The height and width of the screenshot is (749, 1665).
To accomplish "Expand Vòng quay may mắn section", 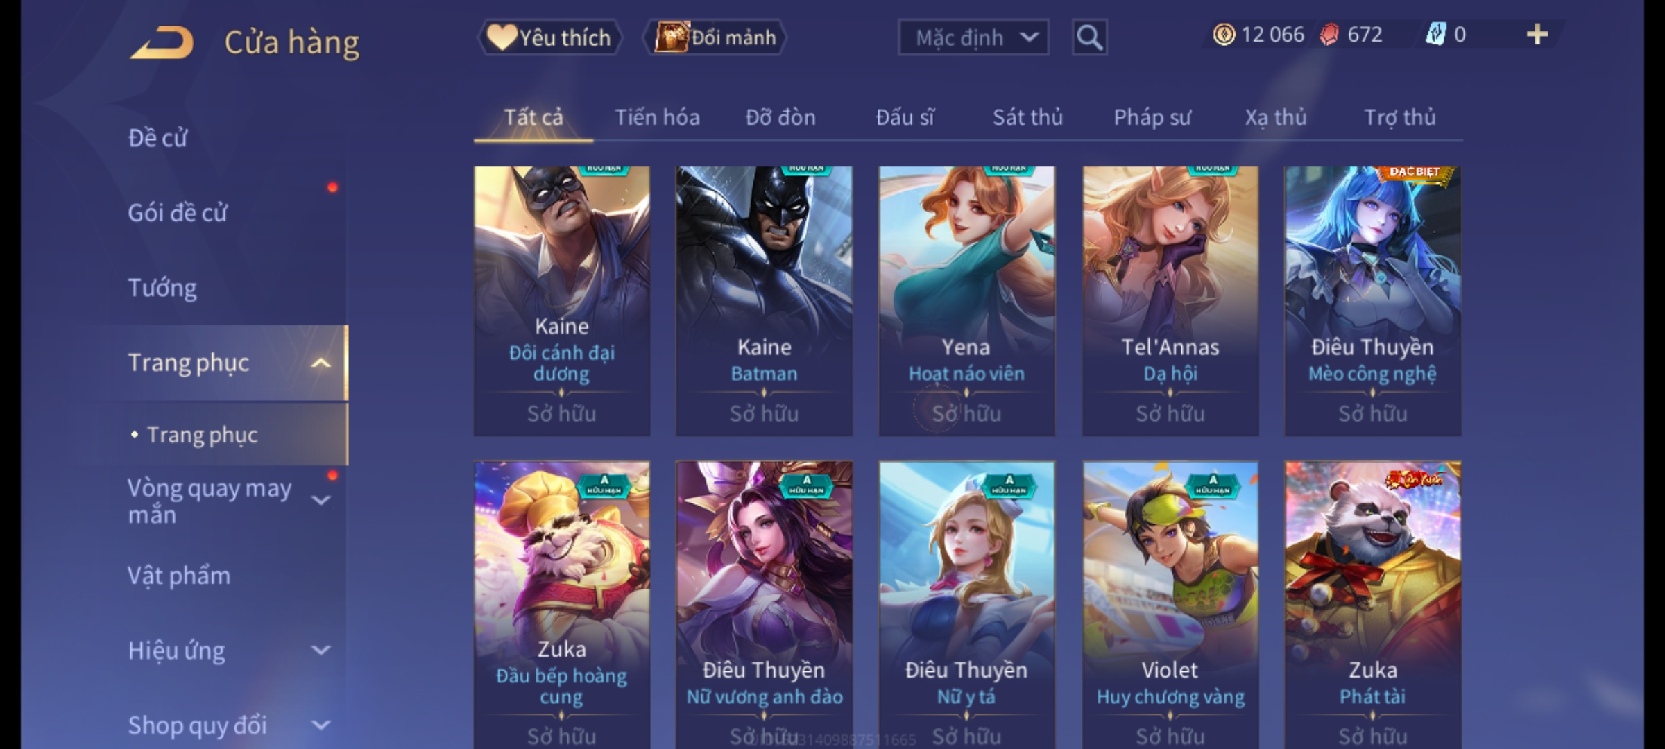I will [321, 500].
